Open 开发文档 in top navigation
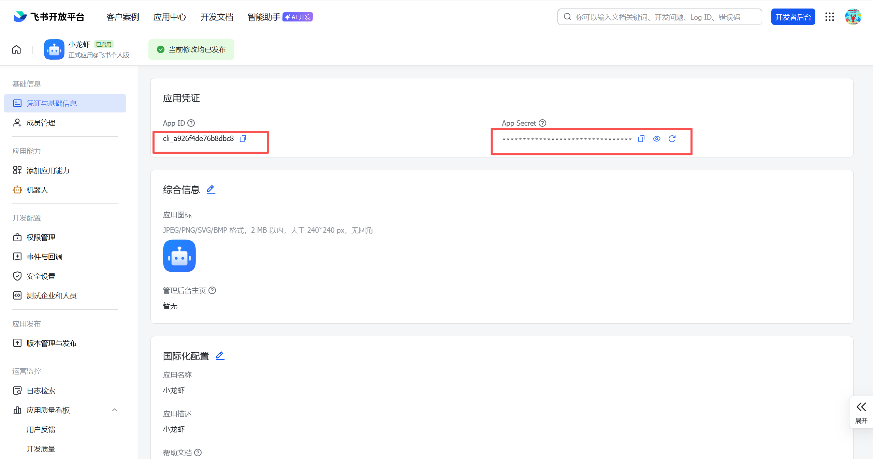Screen dimensions: 873x459 (217, 17)
